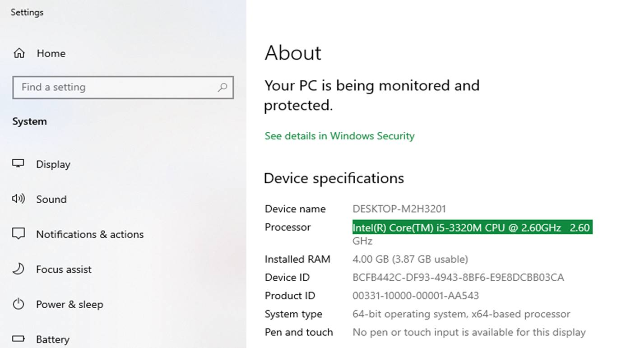
Task: Click See details in Windows Security
Action: (x=339, y=136)
